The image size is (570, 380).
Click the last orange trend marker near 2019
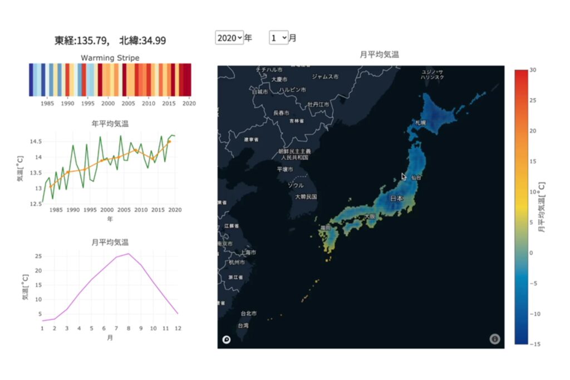coord(169,142)
